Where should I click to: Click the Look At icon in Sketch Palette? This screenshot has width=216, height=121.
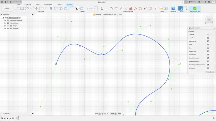[208, 38]
